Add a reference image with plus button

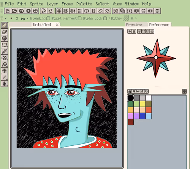click(x=130, y=31)
